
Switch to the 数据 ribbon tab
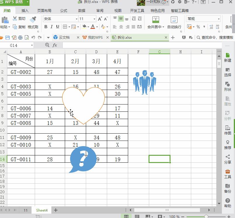(x=81, y=10)
